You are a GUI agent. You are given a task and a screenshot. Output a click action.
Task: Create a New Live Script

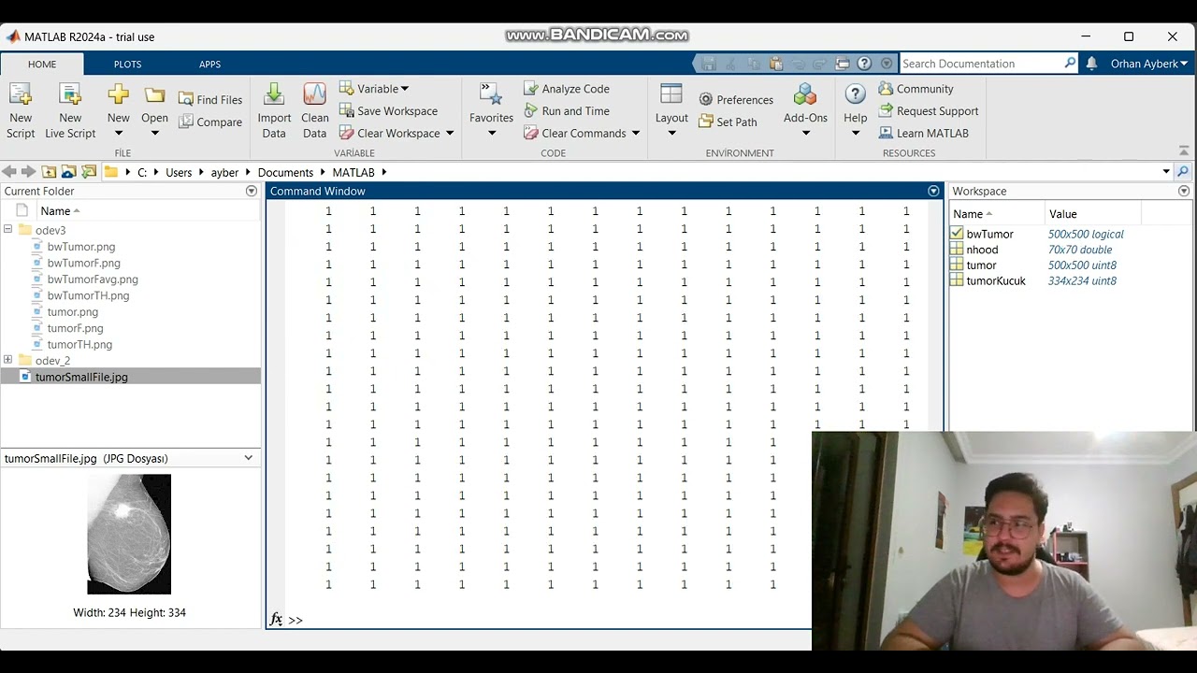point(70,110)
